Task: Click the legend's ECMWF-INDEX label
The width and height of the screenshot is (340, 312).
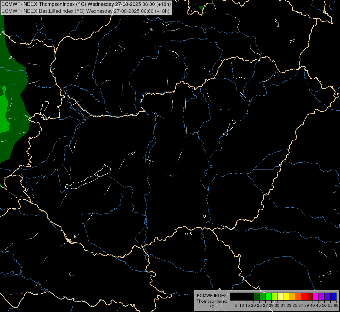Action: [x=212, y=296]
